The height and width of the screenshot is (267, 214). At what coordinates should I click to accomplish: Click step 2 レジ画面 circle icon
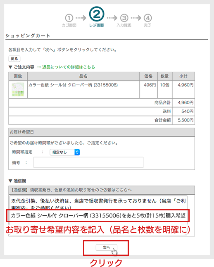[97, 14]
